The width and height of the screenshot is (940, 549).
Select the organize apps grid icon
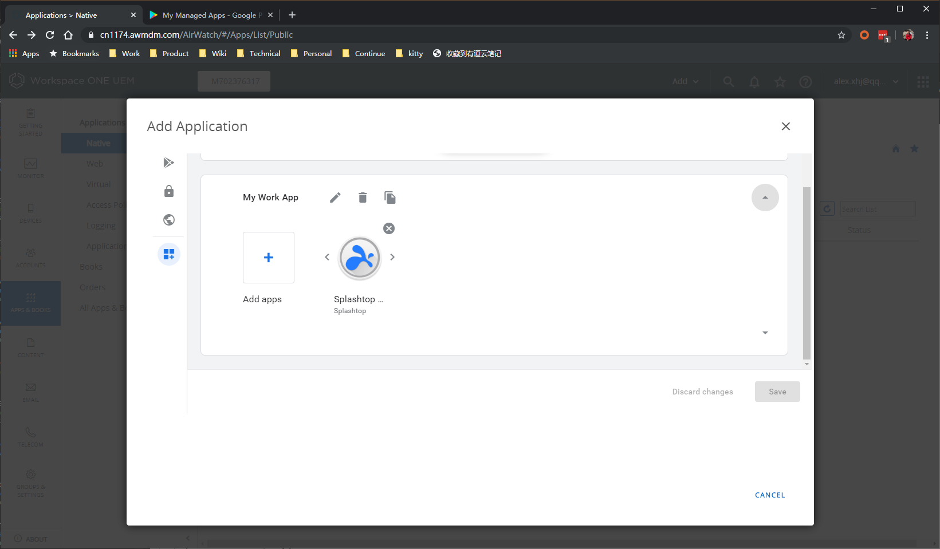pos(168,254)
